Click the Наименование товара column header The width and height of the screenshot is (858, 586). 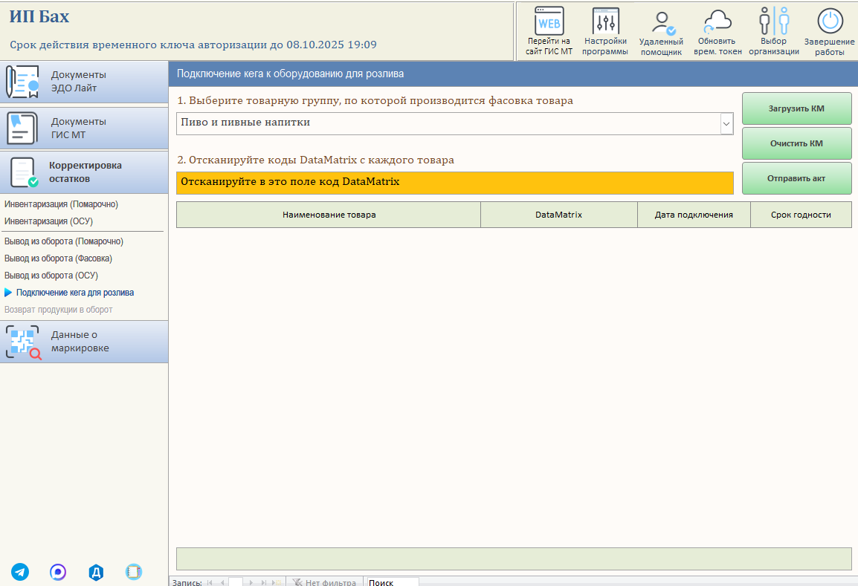click(x=329, y=215)
